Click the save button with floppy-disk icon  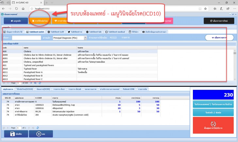[x=16, y=134]
